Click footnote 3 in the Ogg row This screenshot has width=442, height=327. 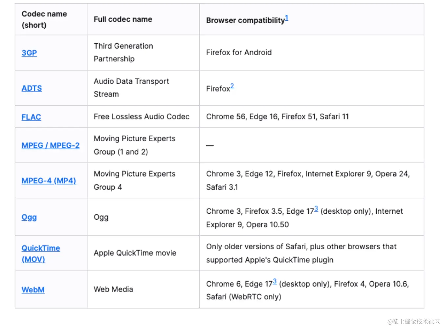(x=316, y=208)
